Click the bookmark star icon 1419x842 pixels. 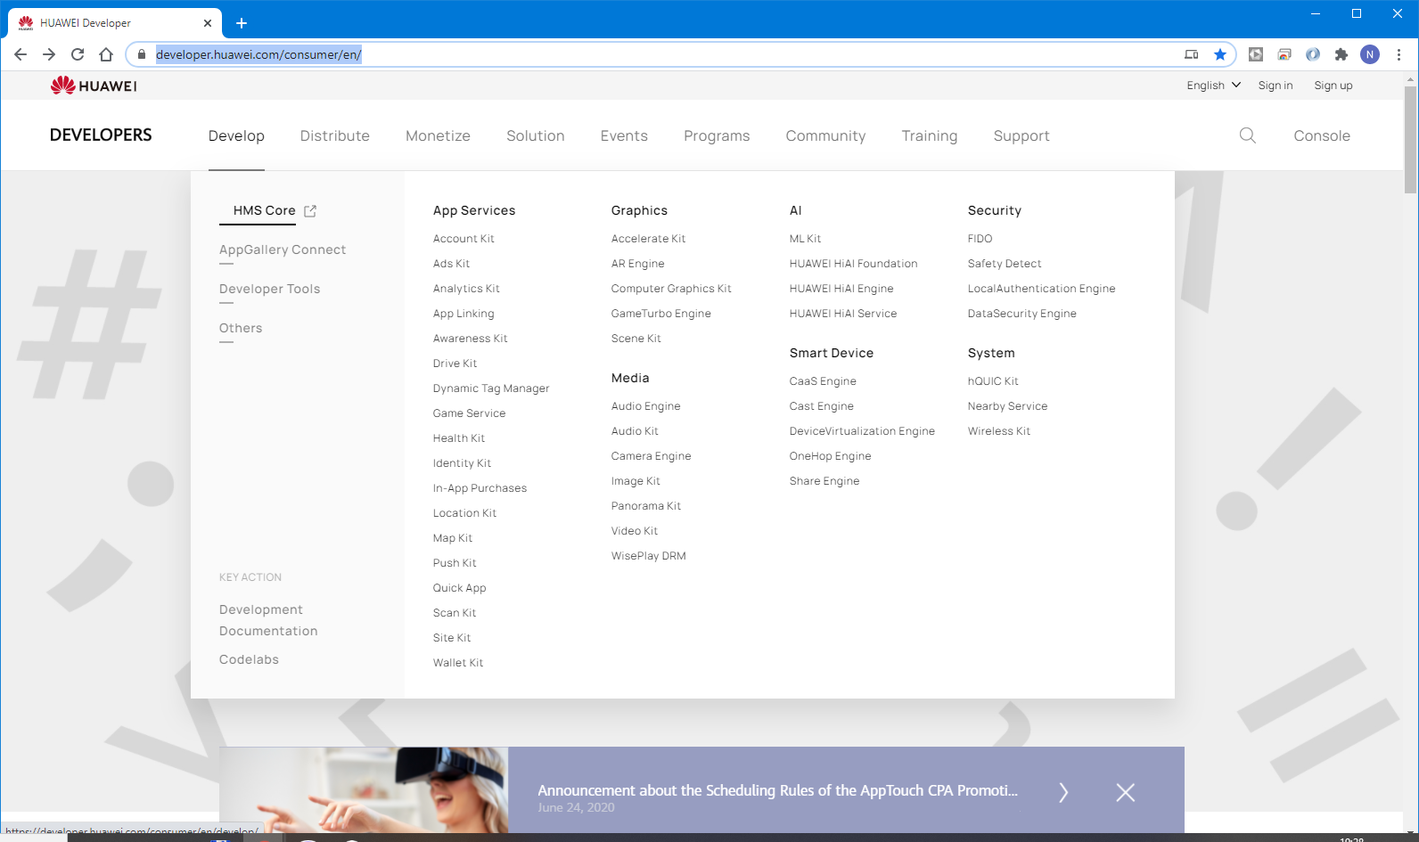(x=1220, y=54)
